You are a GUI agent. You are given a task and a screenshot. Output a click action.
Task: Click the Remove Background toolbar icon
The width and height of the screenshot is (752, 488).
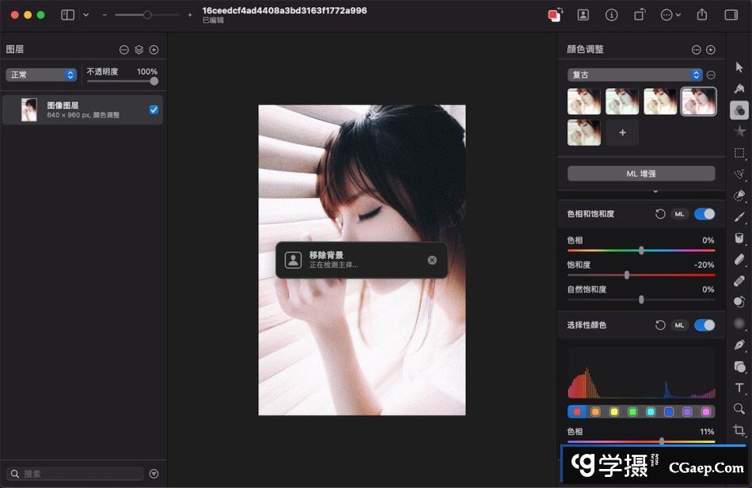pyautogui.click(x=583, y=15)
